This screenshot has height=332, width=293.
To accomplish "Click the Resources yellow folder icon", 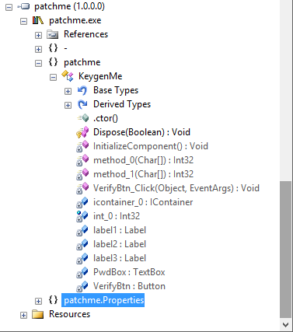I will (38, 314).
